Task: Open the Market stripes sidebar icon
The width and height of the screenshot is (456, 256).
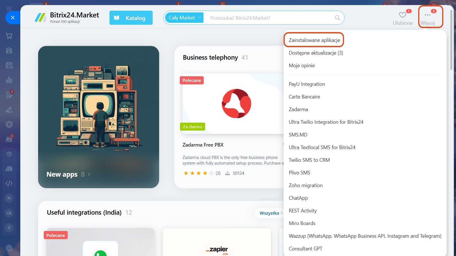Action: 9,169
